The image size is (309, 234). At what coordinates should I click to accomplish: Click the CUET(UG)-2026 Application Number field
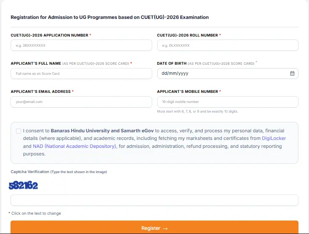coord(81,45)
